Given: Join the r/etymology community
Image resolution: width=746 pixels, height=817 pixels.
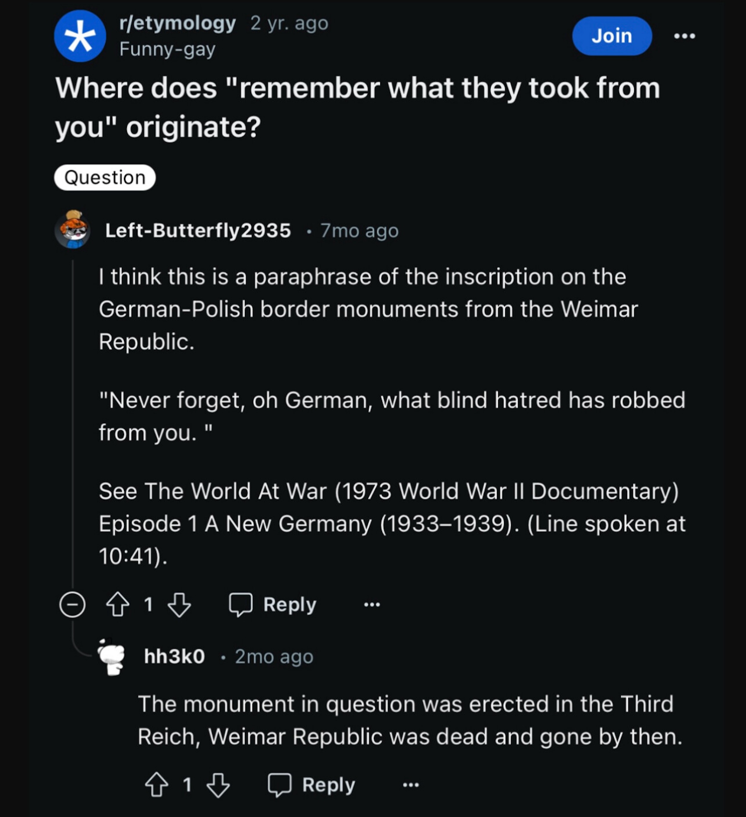Looking at the screenshot, I should [612, 36].
